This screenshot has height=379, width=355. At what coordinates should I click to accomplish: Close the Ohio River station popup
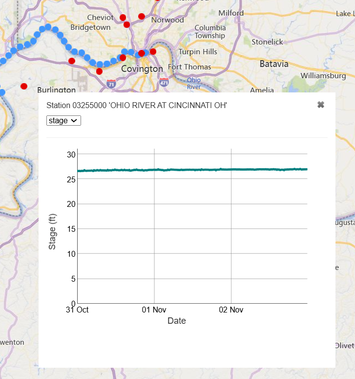tap(320, 105)
